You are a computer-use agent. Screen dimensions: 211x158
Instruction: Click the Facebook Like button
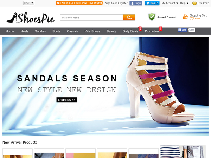[x=182, y=30]
